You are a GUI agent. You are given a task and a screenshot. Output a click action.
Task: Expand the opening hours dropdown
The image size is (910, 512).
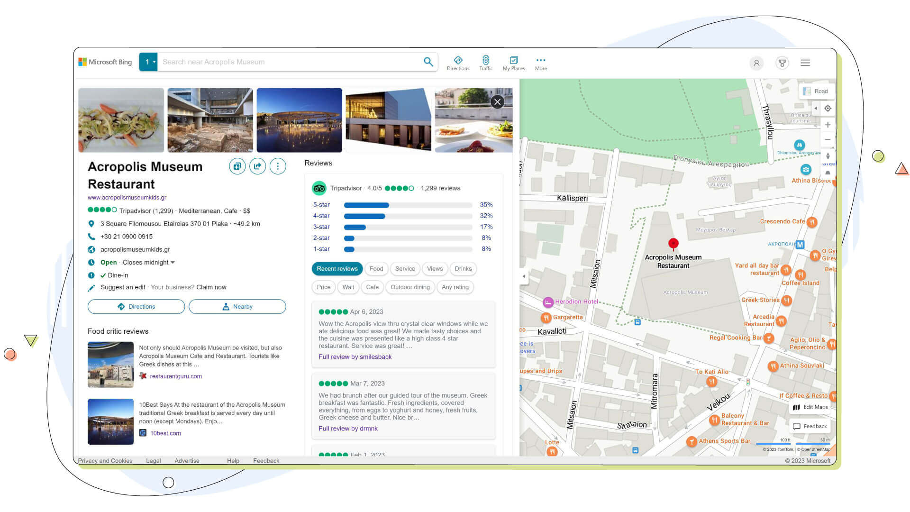click(173, 263)
